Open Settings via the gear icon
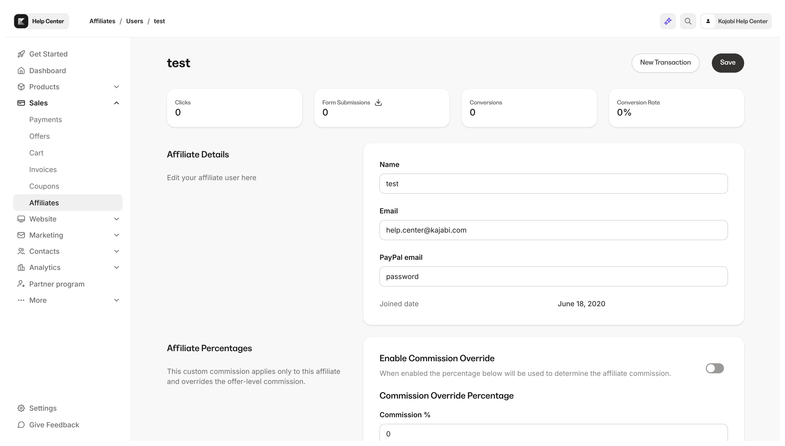 (21, 408)
